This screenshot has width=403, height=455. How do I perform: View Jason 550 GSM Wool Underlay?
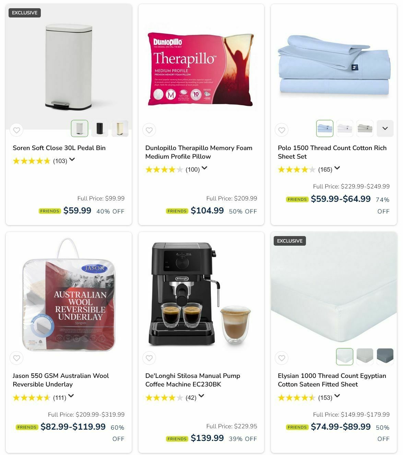click(61, 380)
